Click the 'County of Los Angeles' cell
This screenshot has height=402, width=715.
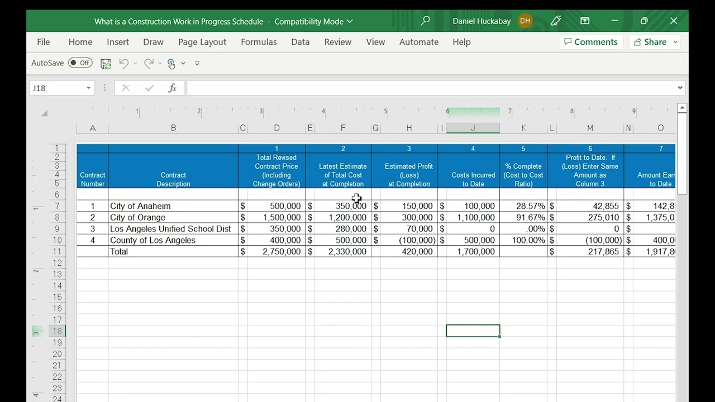coord(173,240)
